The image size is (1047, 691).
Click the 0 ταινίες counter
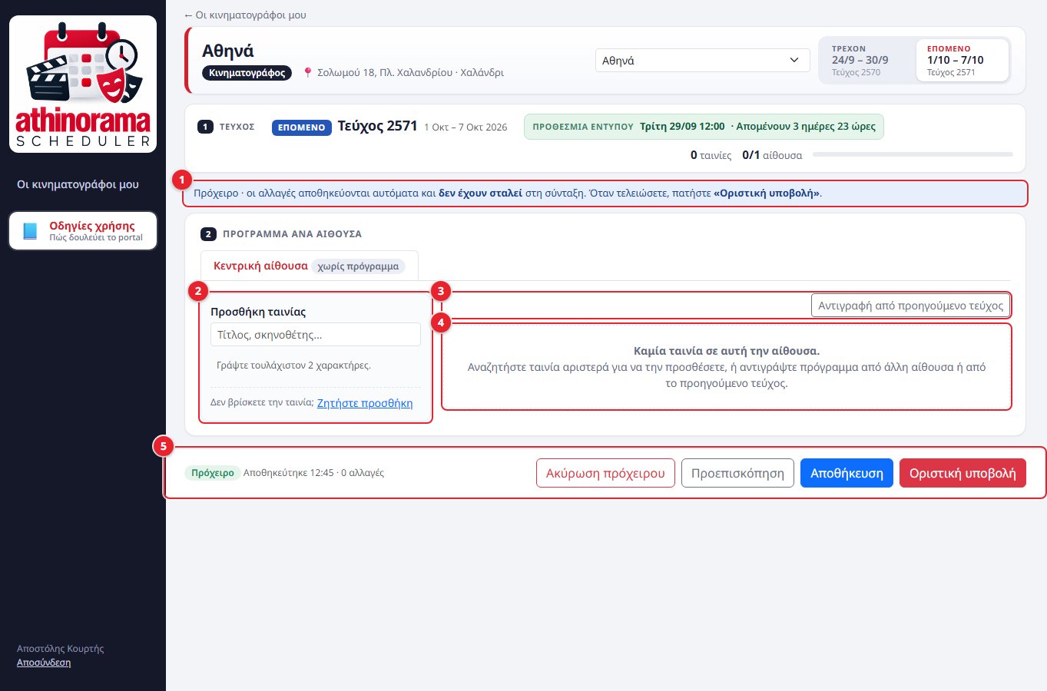coord(711,155)
